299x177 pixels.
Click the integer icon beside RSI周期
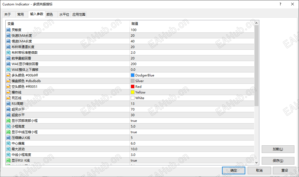click(x=8, y=104)
